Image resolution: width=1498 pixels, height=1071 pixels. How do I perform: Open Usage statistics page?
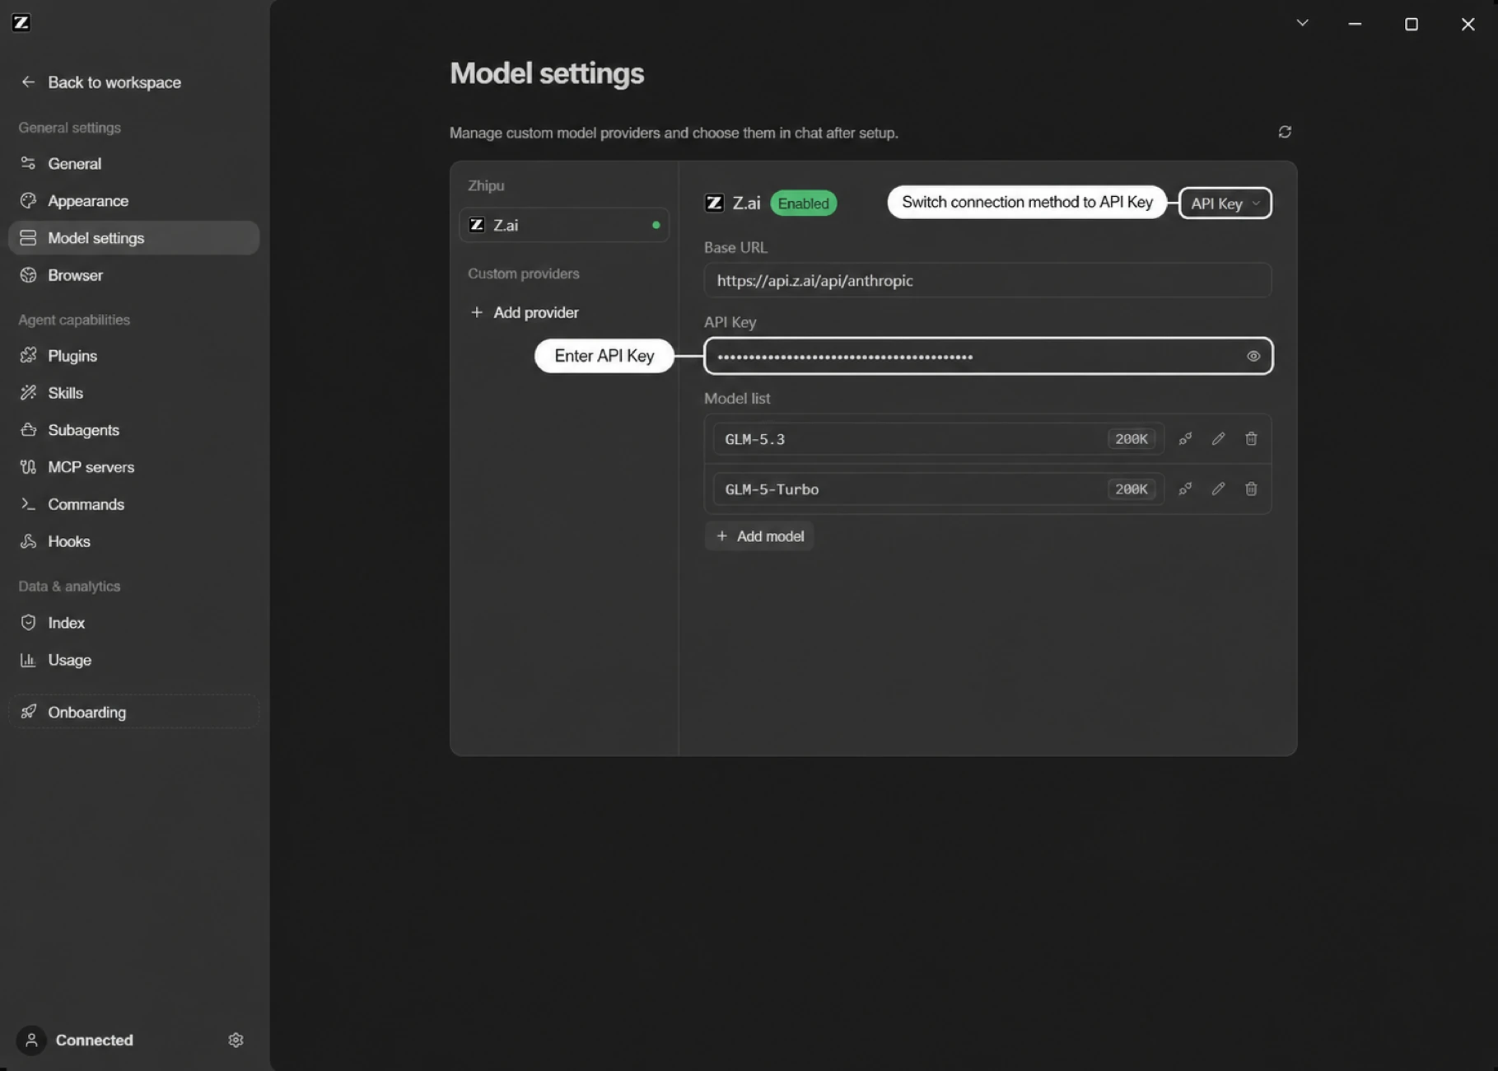click(x=133, y=659)
